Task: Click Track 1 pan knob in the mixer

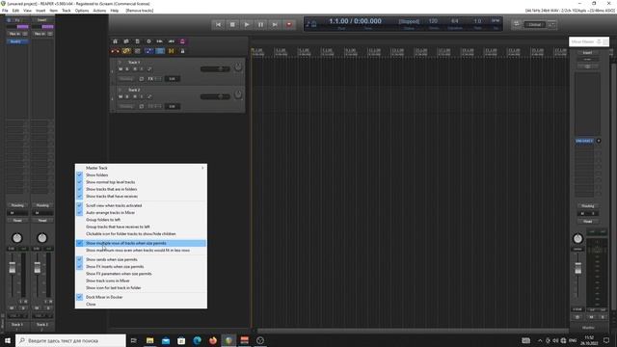Action: 16,238
